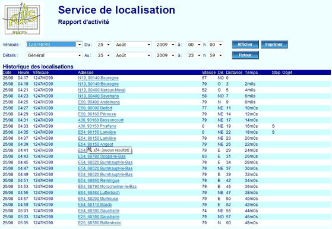Screen dimensions: 332x229
Task: Click speed value 83 at 04:43
Action: [204, 156]
